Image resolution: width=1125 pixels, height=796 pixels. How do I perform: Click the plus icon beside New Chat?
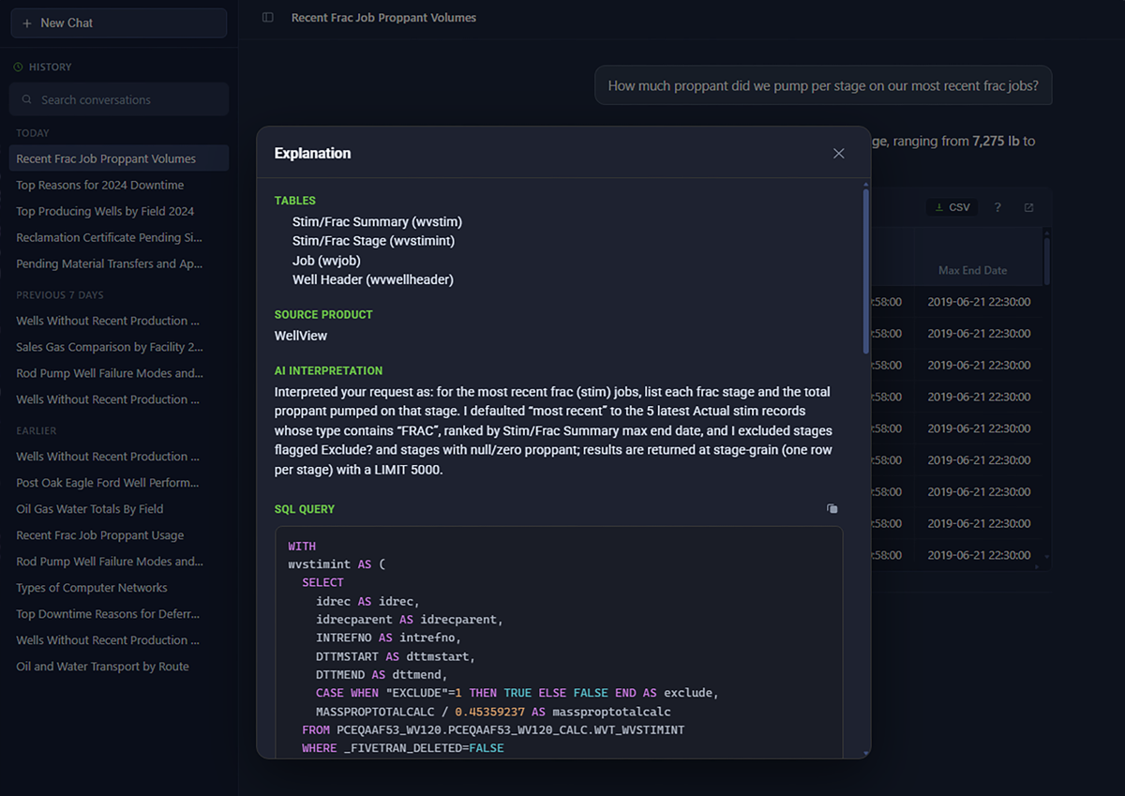(26, 23)
